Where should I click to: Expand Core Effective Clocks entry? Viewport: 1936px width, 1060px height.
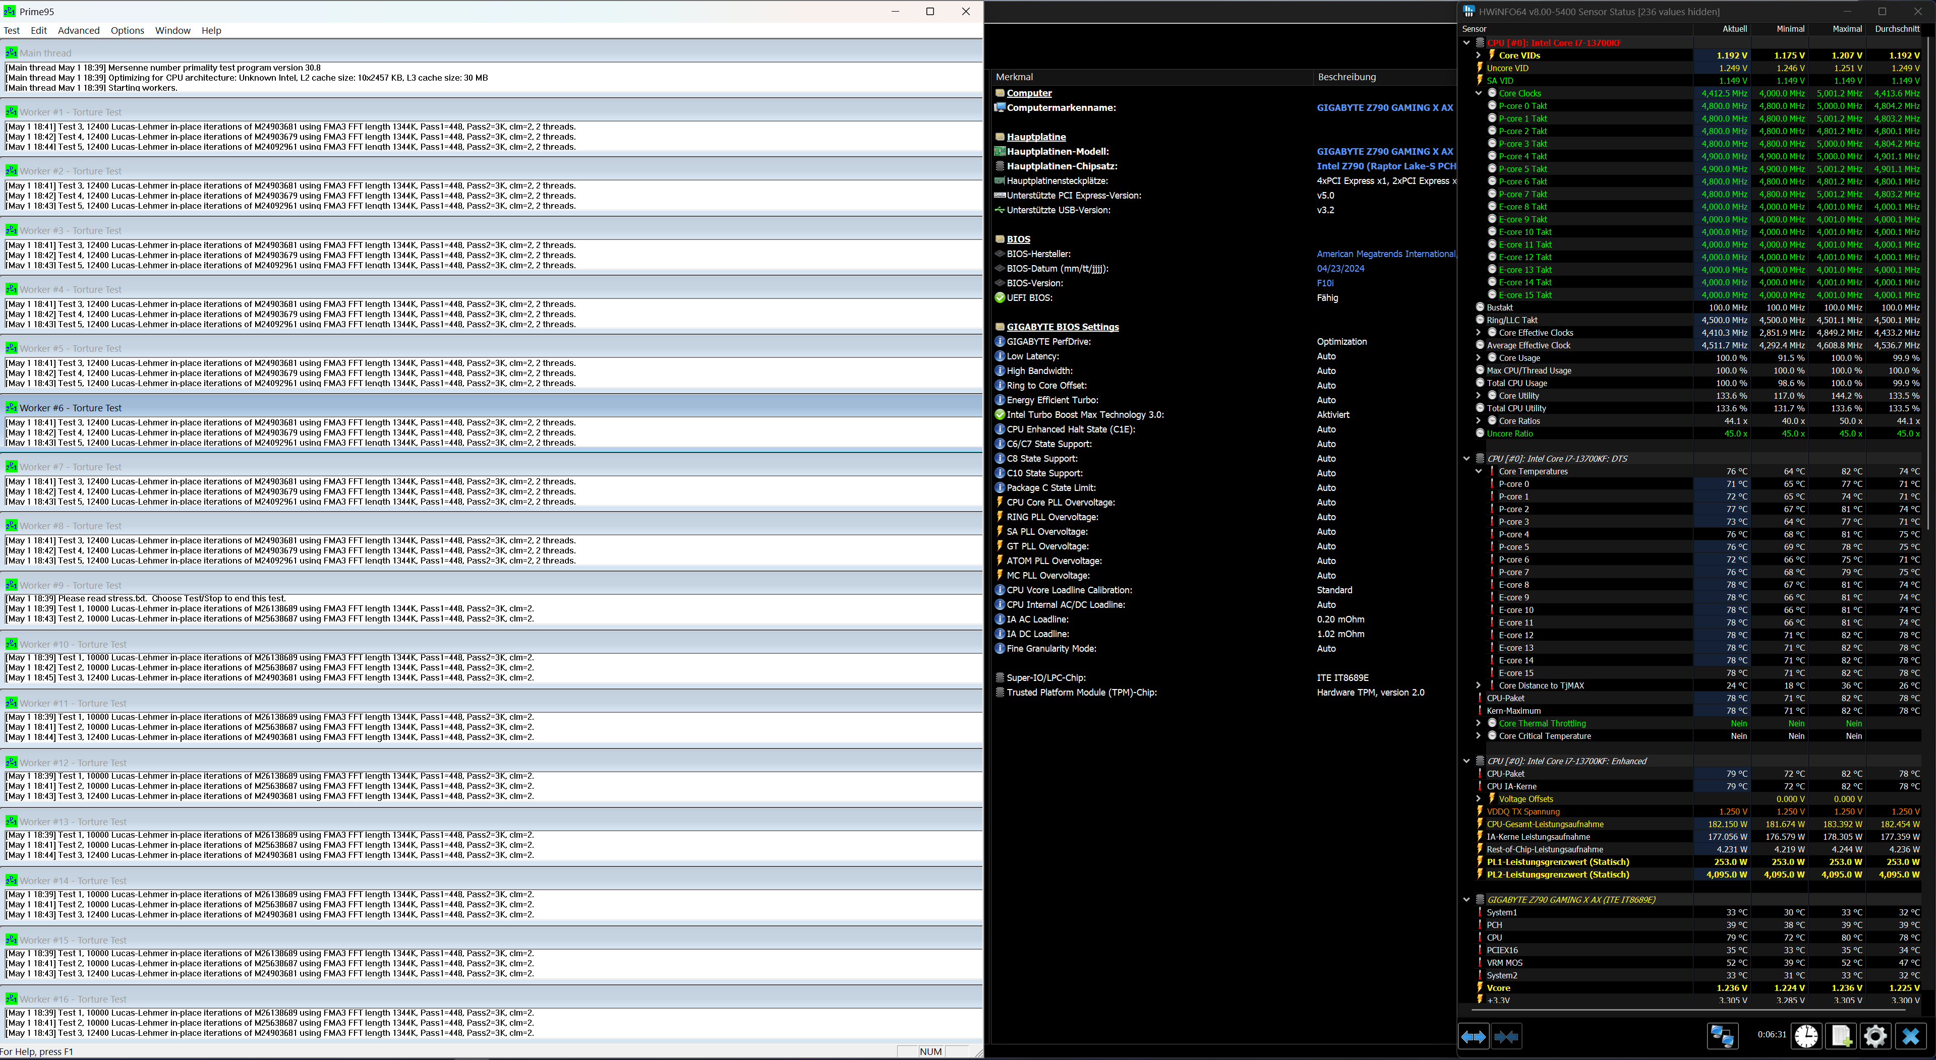1478,333
